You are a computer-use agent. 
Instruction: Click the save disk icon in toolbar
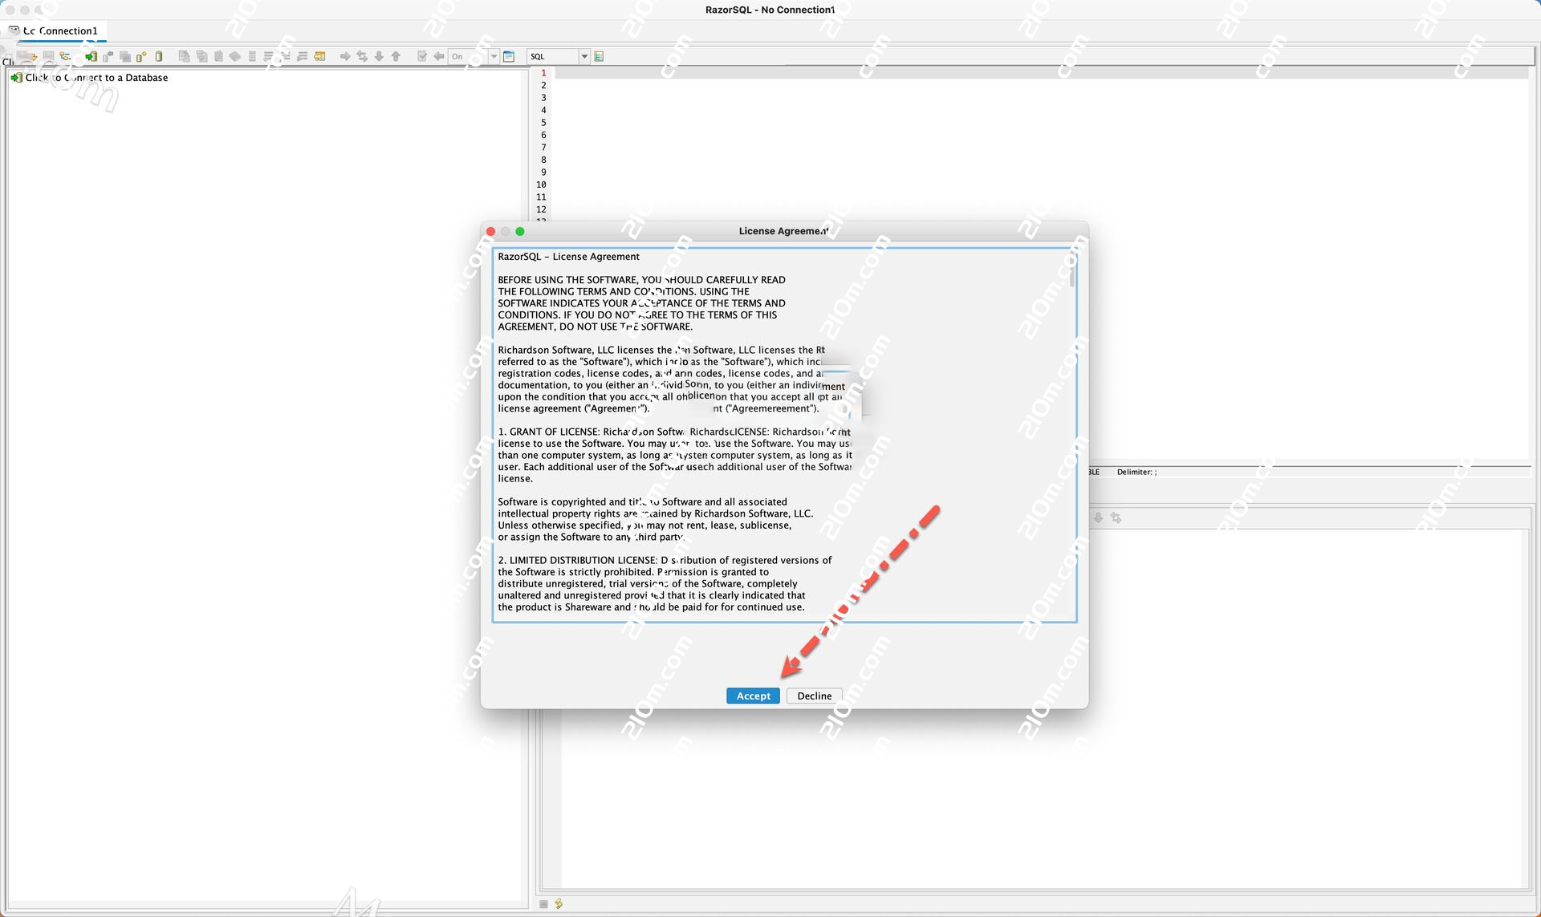(x=48, y=56)
